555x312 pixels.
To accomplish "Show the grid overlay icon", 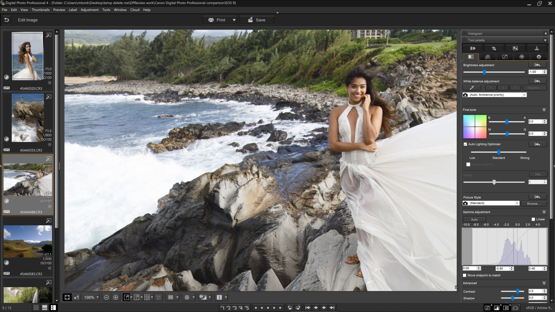I will (171, 297).
